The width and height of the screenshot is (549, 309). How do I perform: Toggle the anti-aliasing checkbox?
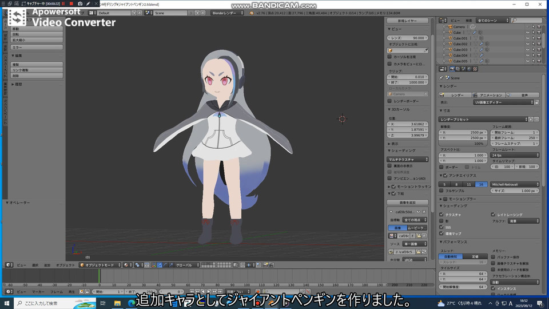pyautogui.click(x=445, y=176)
